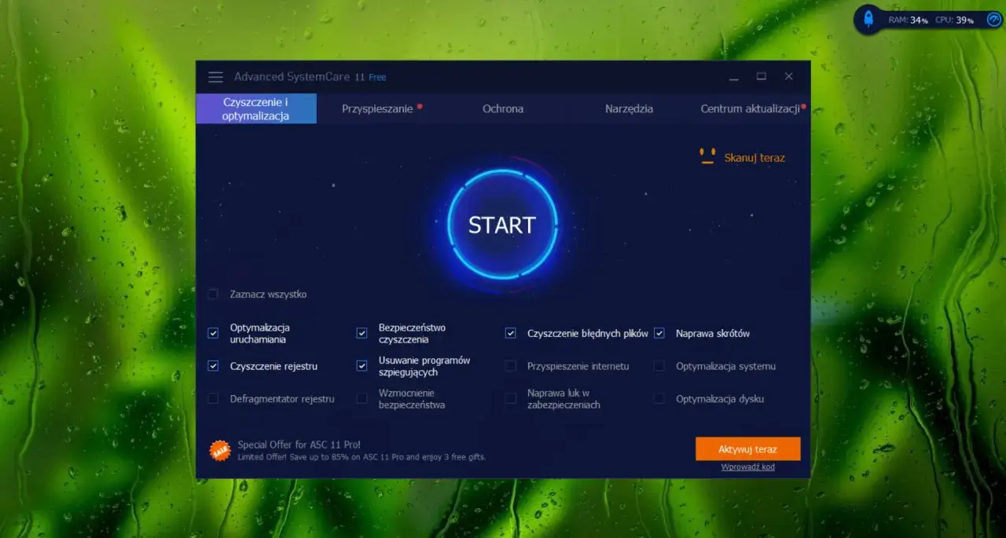Image resolution: width=1006 pixels, height=538 pixels.
Task: Enable Przyspieszenie internetu
Action: pos(510,366)
